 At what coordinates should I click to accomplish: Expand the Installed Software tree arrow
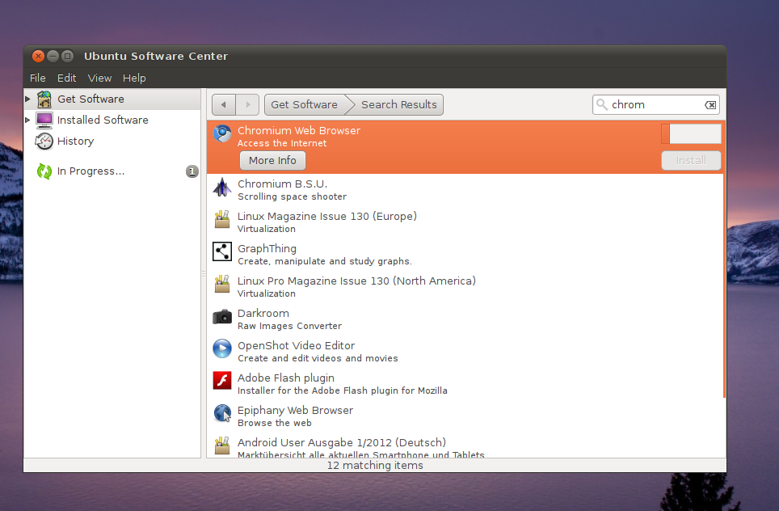[27, 120]
